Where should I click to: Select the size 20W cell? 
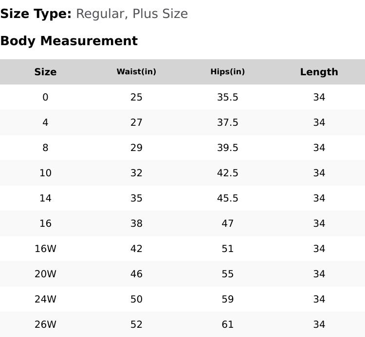[45, 274]
